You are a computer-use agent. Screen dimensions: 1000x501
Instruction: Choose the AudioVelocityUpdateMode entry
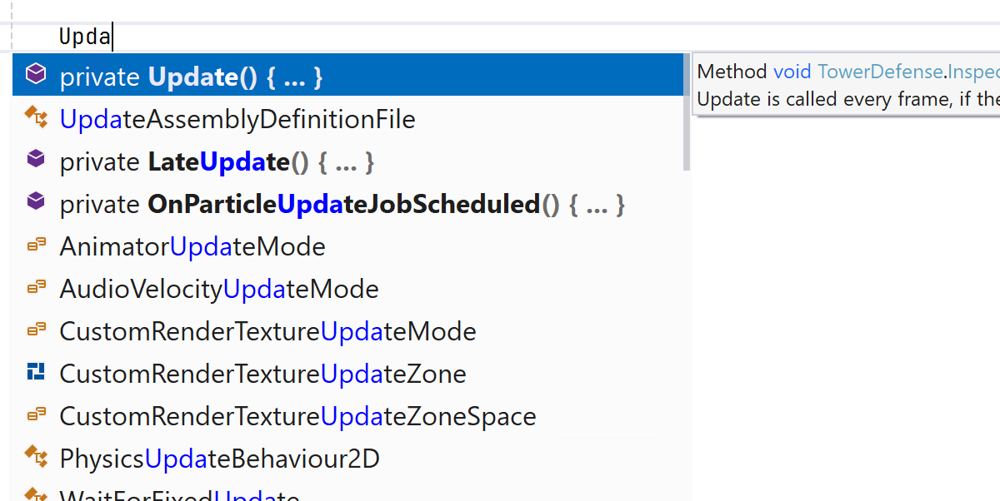tap(219, 290)
